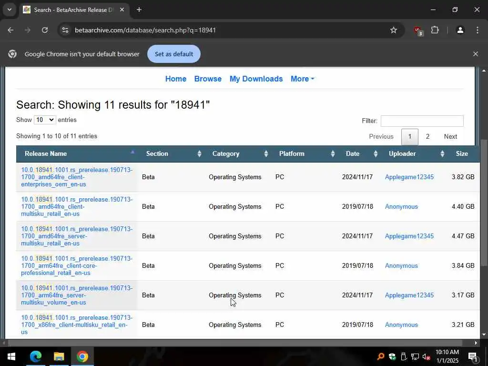Open amd64fre client-multisku_retail release link
Viewport: 488px width, 366px height.
(77, 207)
